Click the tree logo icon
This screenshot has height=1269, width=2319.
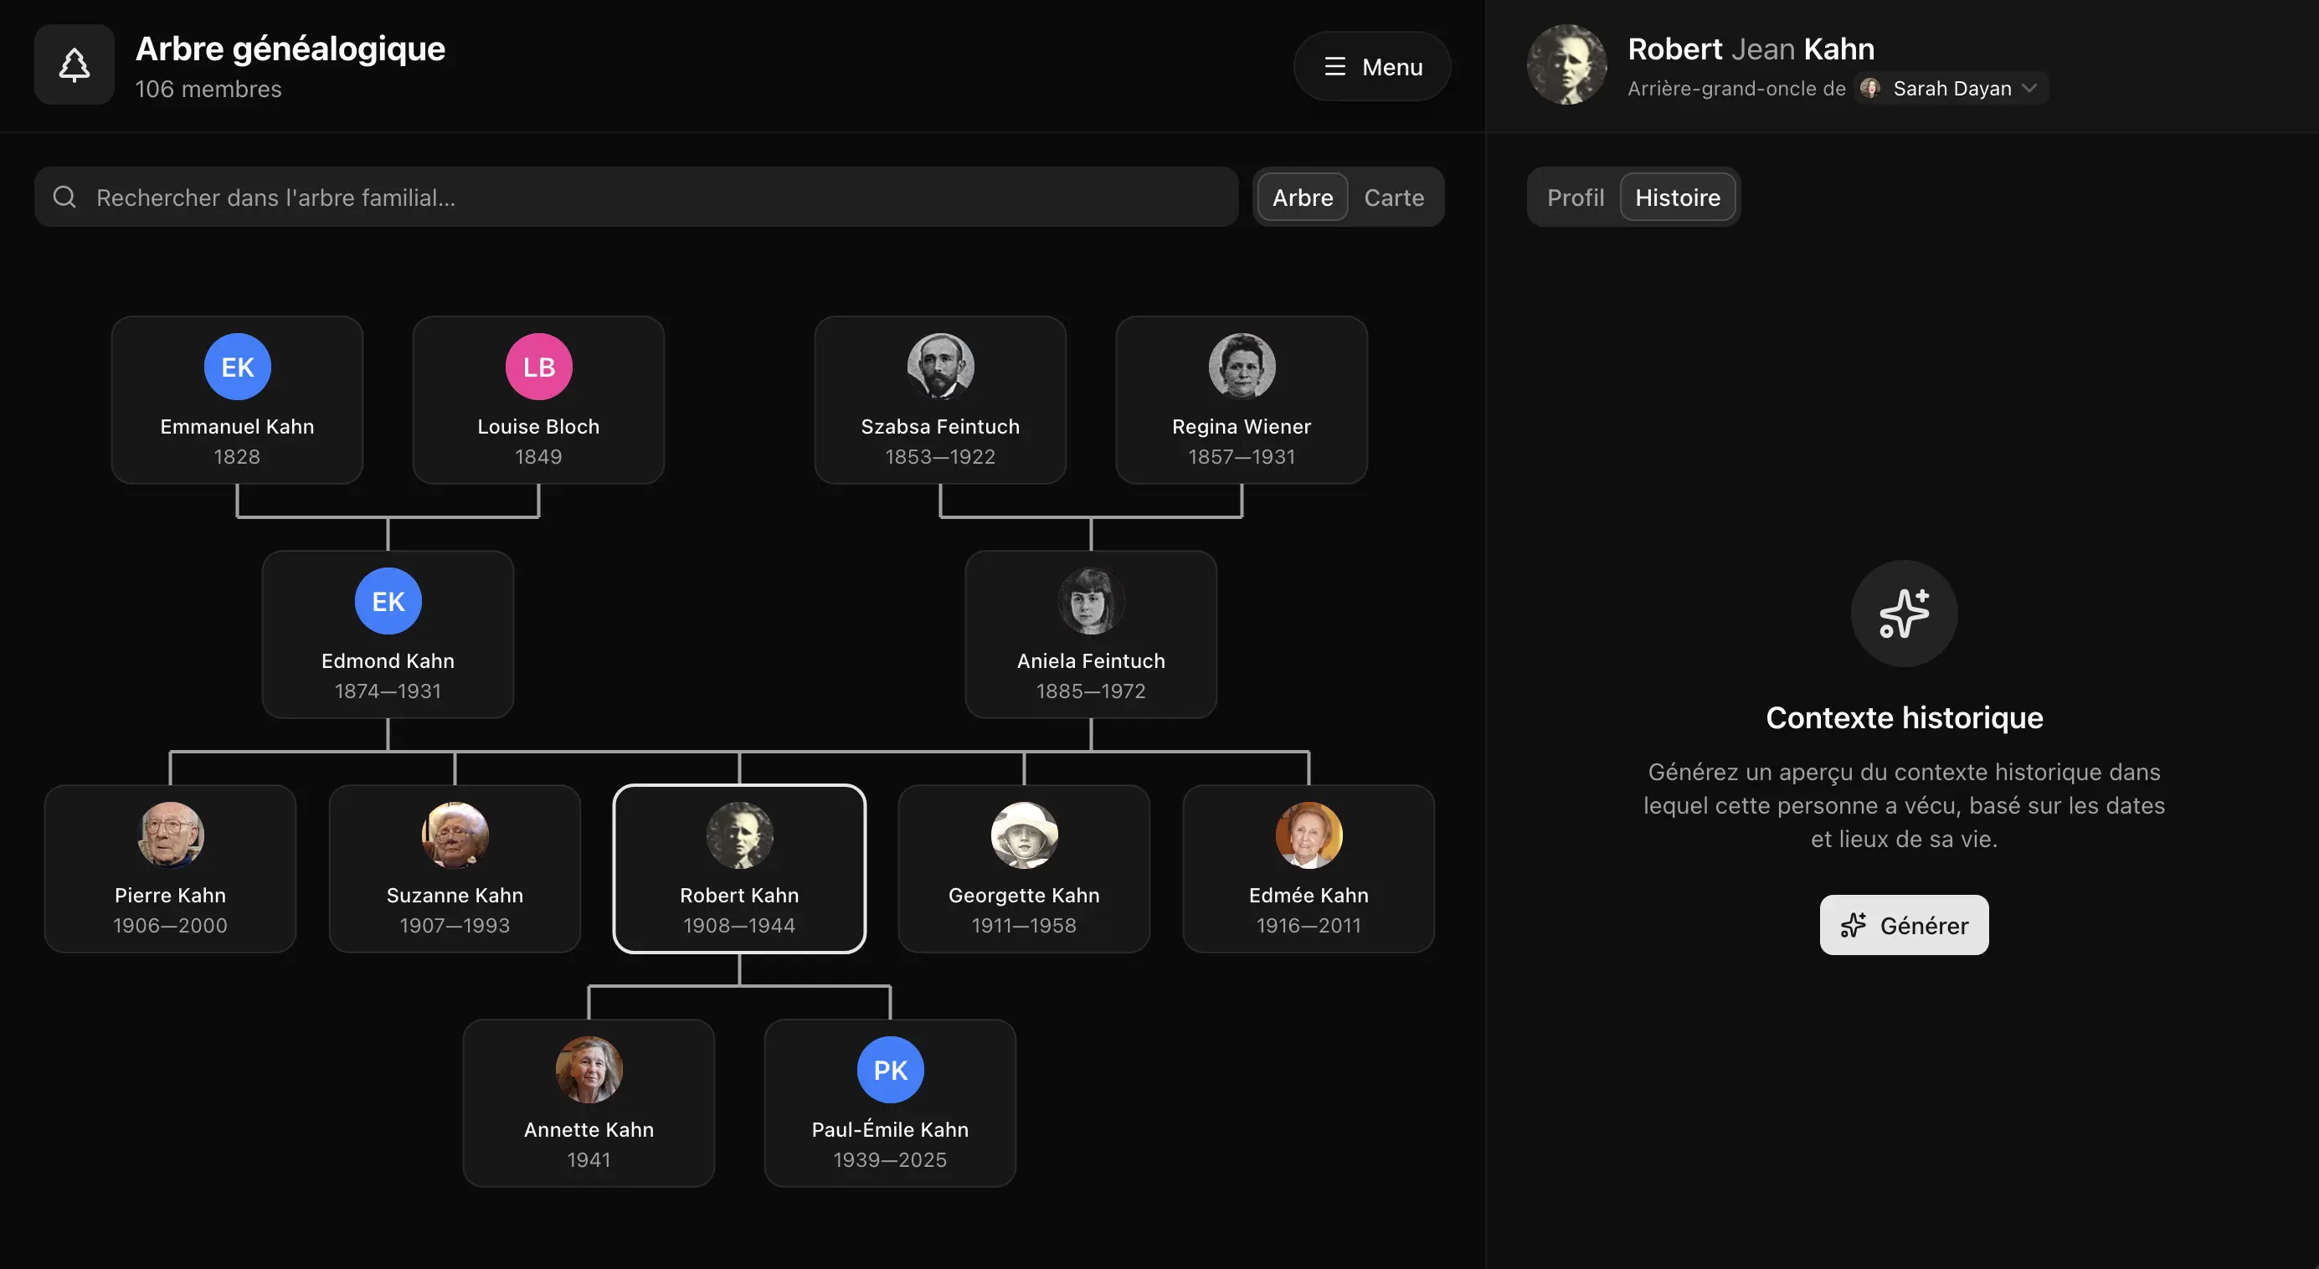74,64
